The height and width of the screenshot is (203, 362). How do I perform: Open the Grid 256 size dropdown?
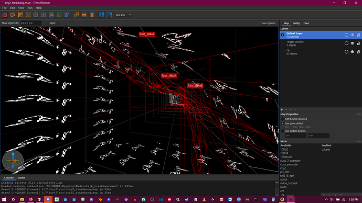point(123,15)
